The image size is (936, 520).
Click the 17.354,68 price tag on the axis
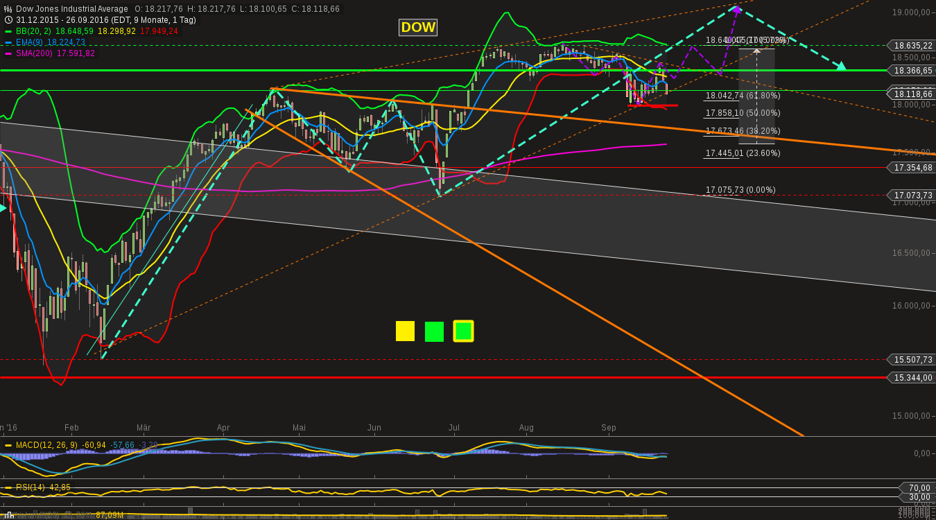[x=912, y=168]
